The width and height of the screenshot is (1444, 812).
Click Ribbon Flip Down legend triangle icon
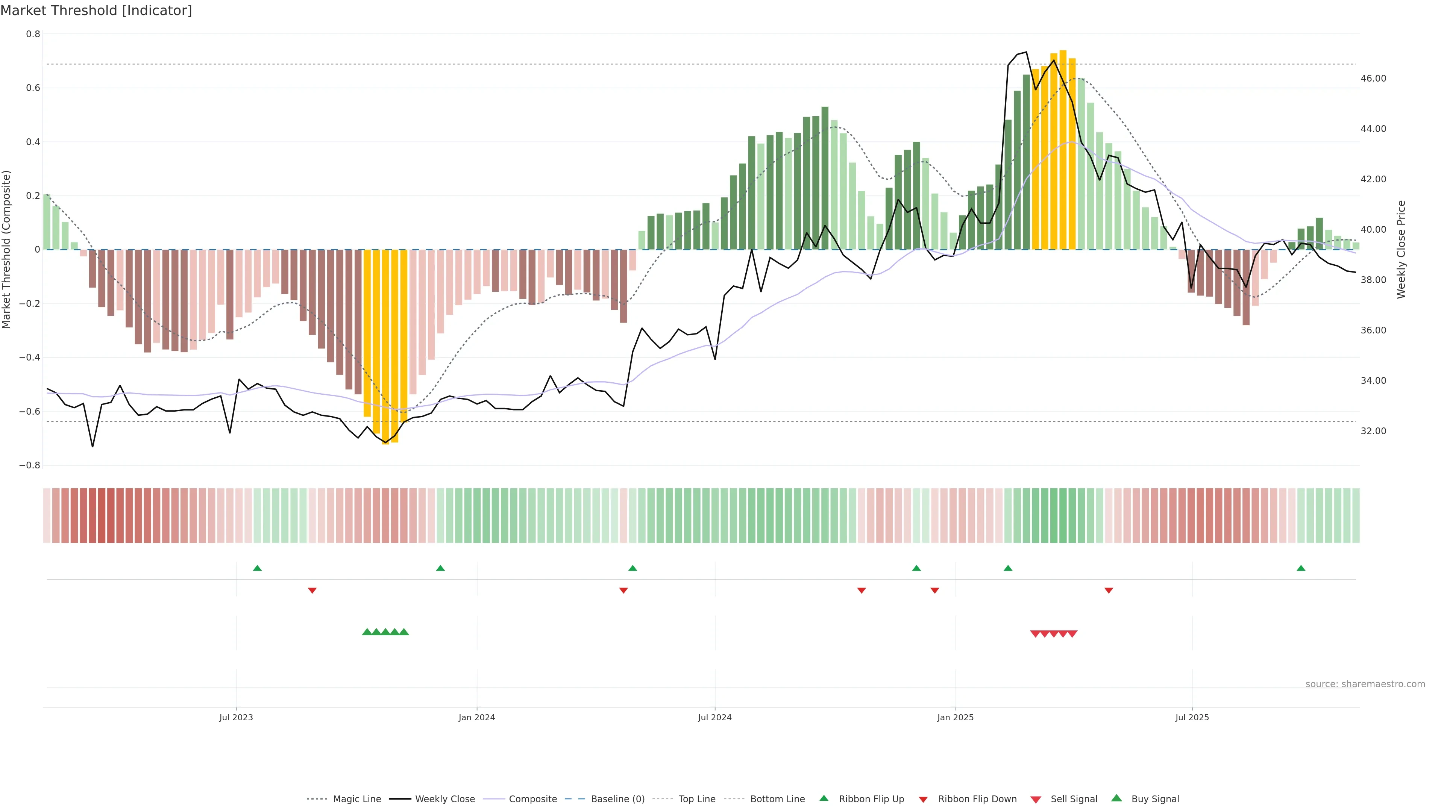[x=923, y=800]
